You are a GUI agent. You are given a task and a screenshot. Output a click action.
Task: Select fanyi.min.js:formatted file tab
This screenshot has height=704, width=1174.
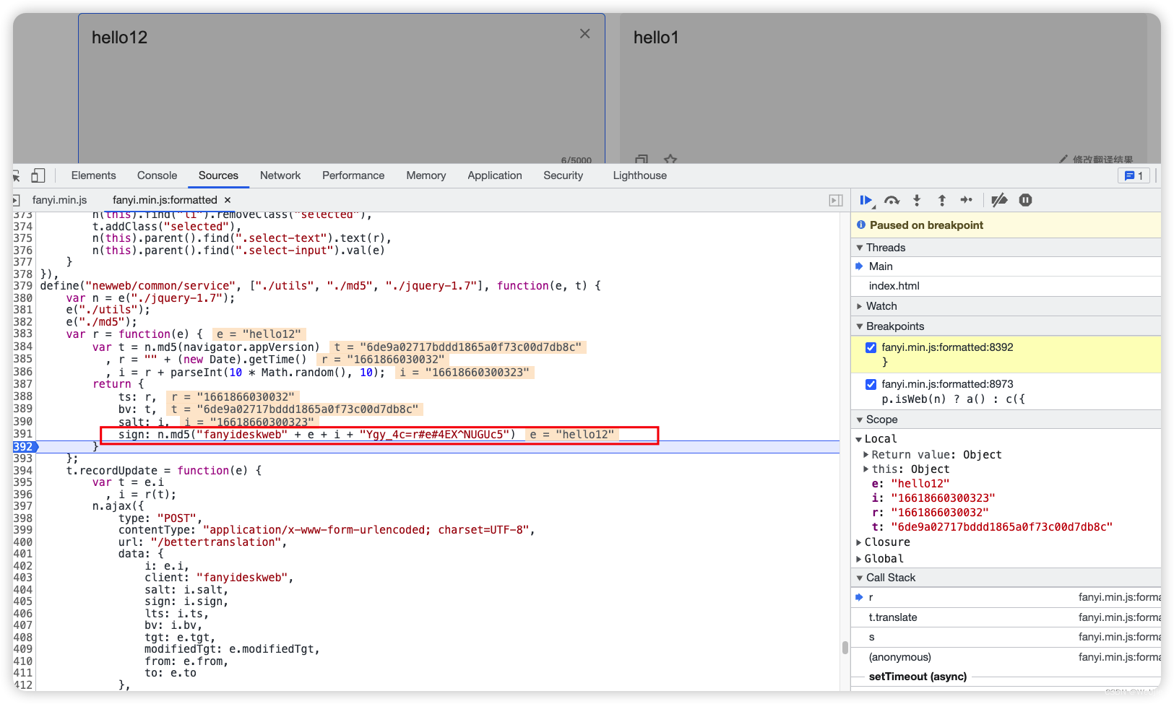[x=165, y=200]
